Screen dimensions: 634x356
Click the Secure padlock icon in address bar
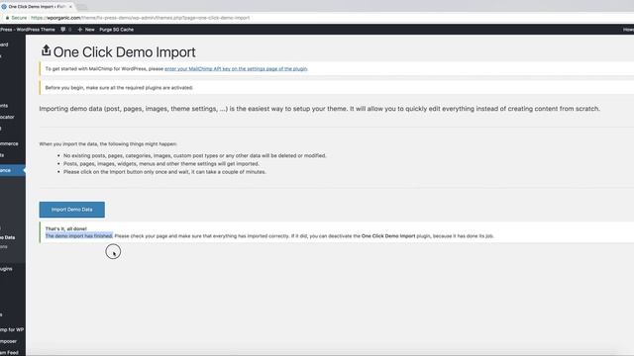point(7,18)
